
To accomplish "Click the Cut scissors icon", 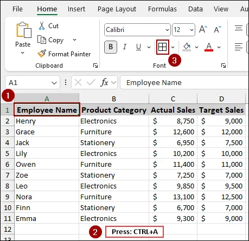I will coord(42,26).
